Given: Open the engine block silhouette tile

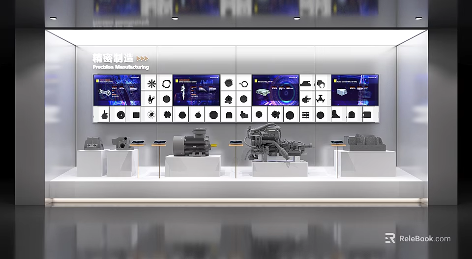Looking at the screenshot, I should coord(244,114).
